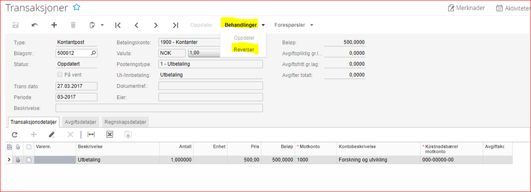Open clipboard dropdown arrow in toolbar
The height and width of the screenshot is (192, 531).
[102, 25]
